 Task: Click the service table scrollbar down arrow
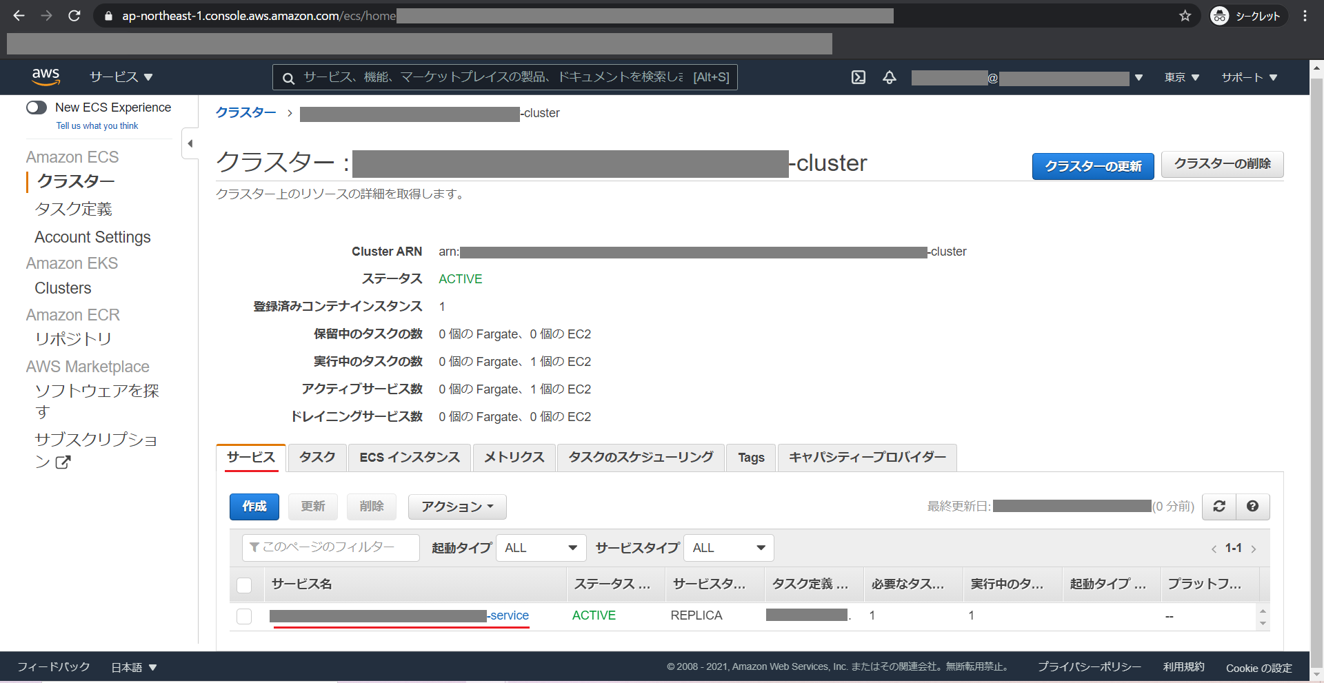(x=1263, y=623)
